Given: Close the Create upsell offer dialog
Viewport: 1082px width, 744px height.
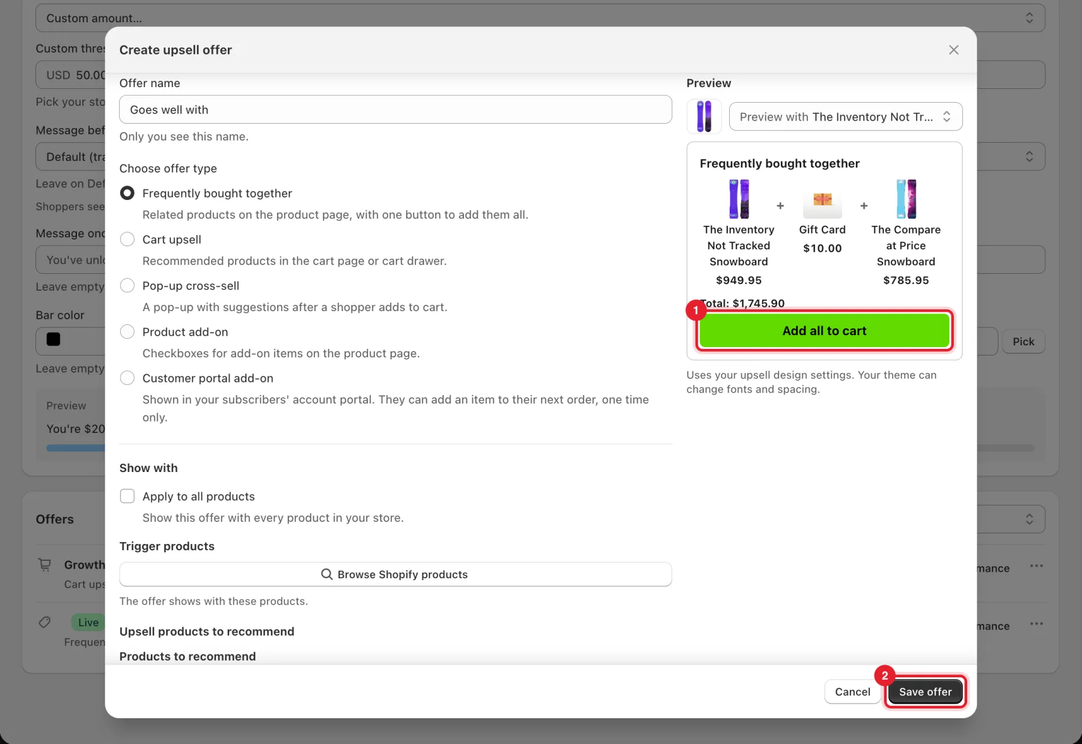Looking at the screenshot, I should pos(953,50).
